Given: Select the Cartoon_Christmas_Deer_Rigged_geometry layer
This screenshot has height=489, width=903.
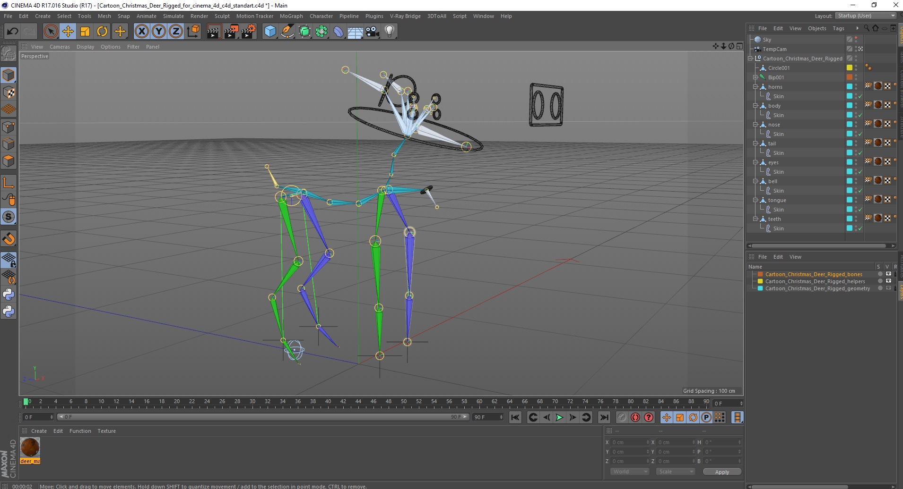Looking at the screenshot, I should pos(817,288).
